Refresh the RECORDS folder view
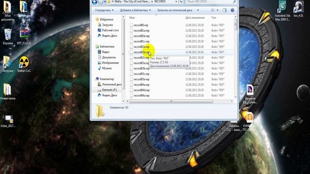Viewport: 310px width, 174px height. point(181,1)
